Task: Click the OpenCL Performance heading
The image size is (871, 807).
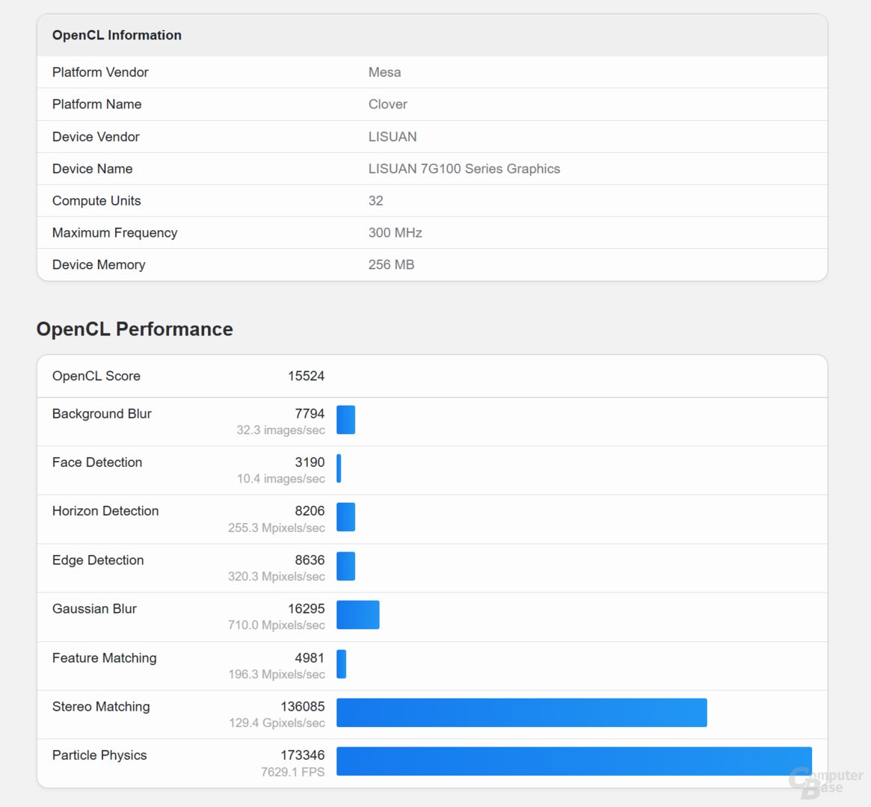Action: [x=135, y=329]
